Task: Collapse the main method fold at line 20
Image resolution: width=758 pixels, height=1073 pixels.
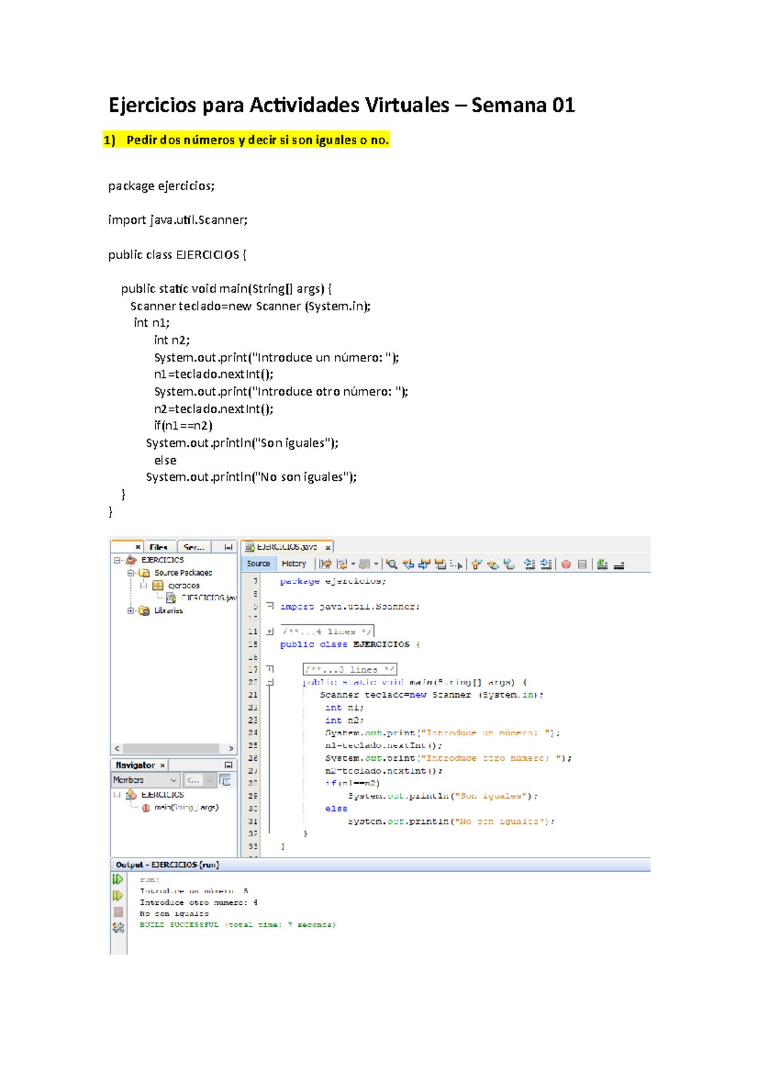Action: pyautogui.click(x=270, y=682)
